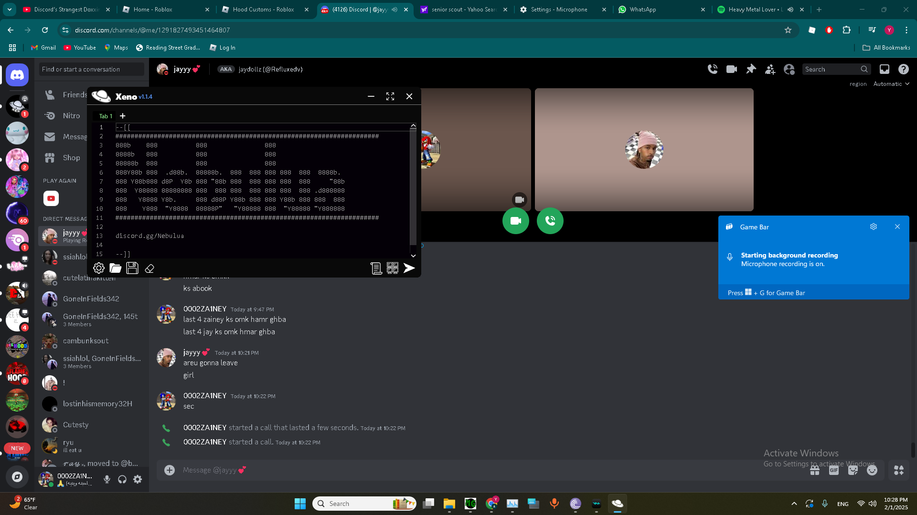
Task: Start voice call from header phone icon
Action: coord(713,69)
